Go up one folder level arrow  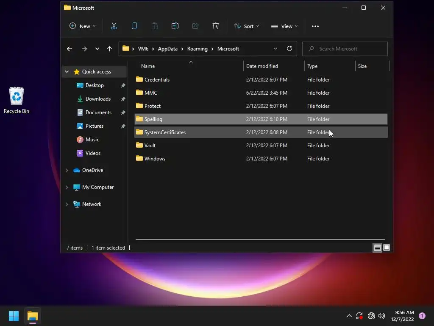tap(110, 49)
